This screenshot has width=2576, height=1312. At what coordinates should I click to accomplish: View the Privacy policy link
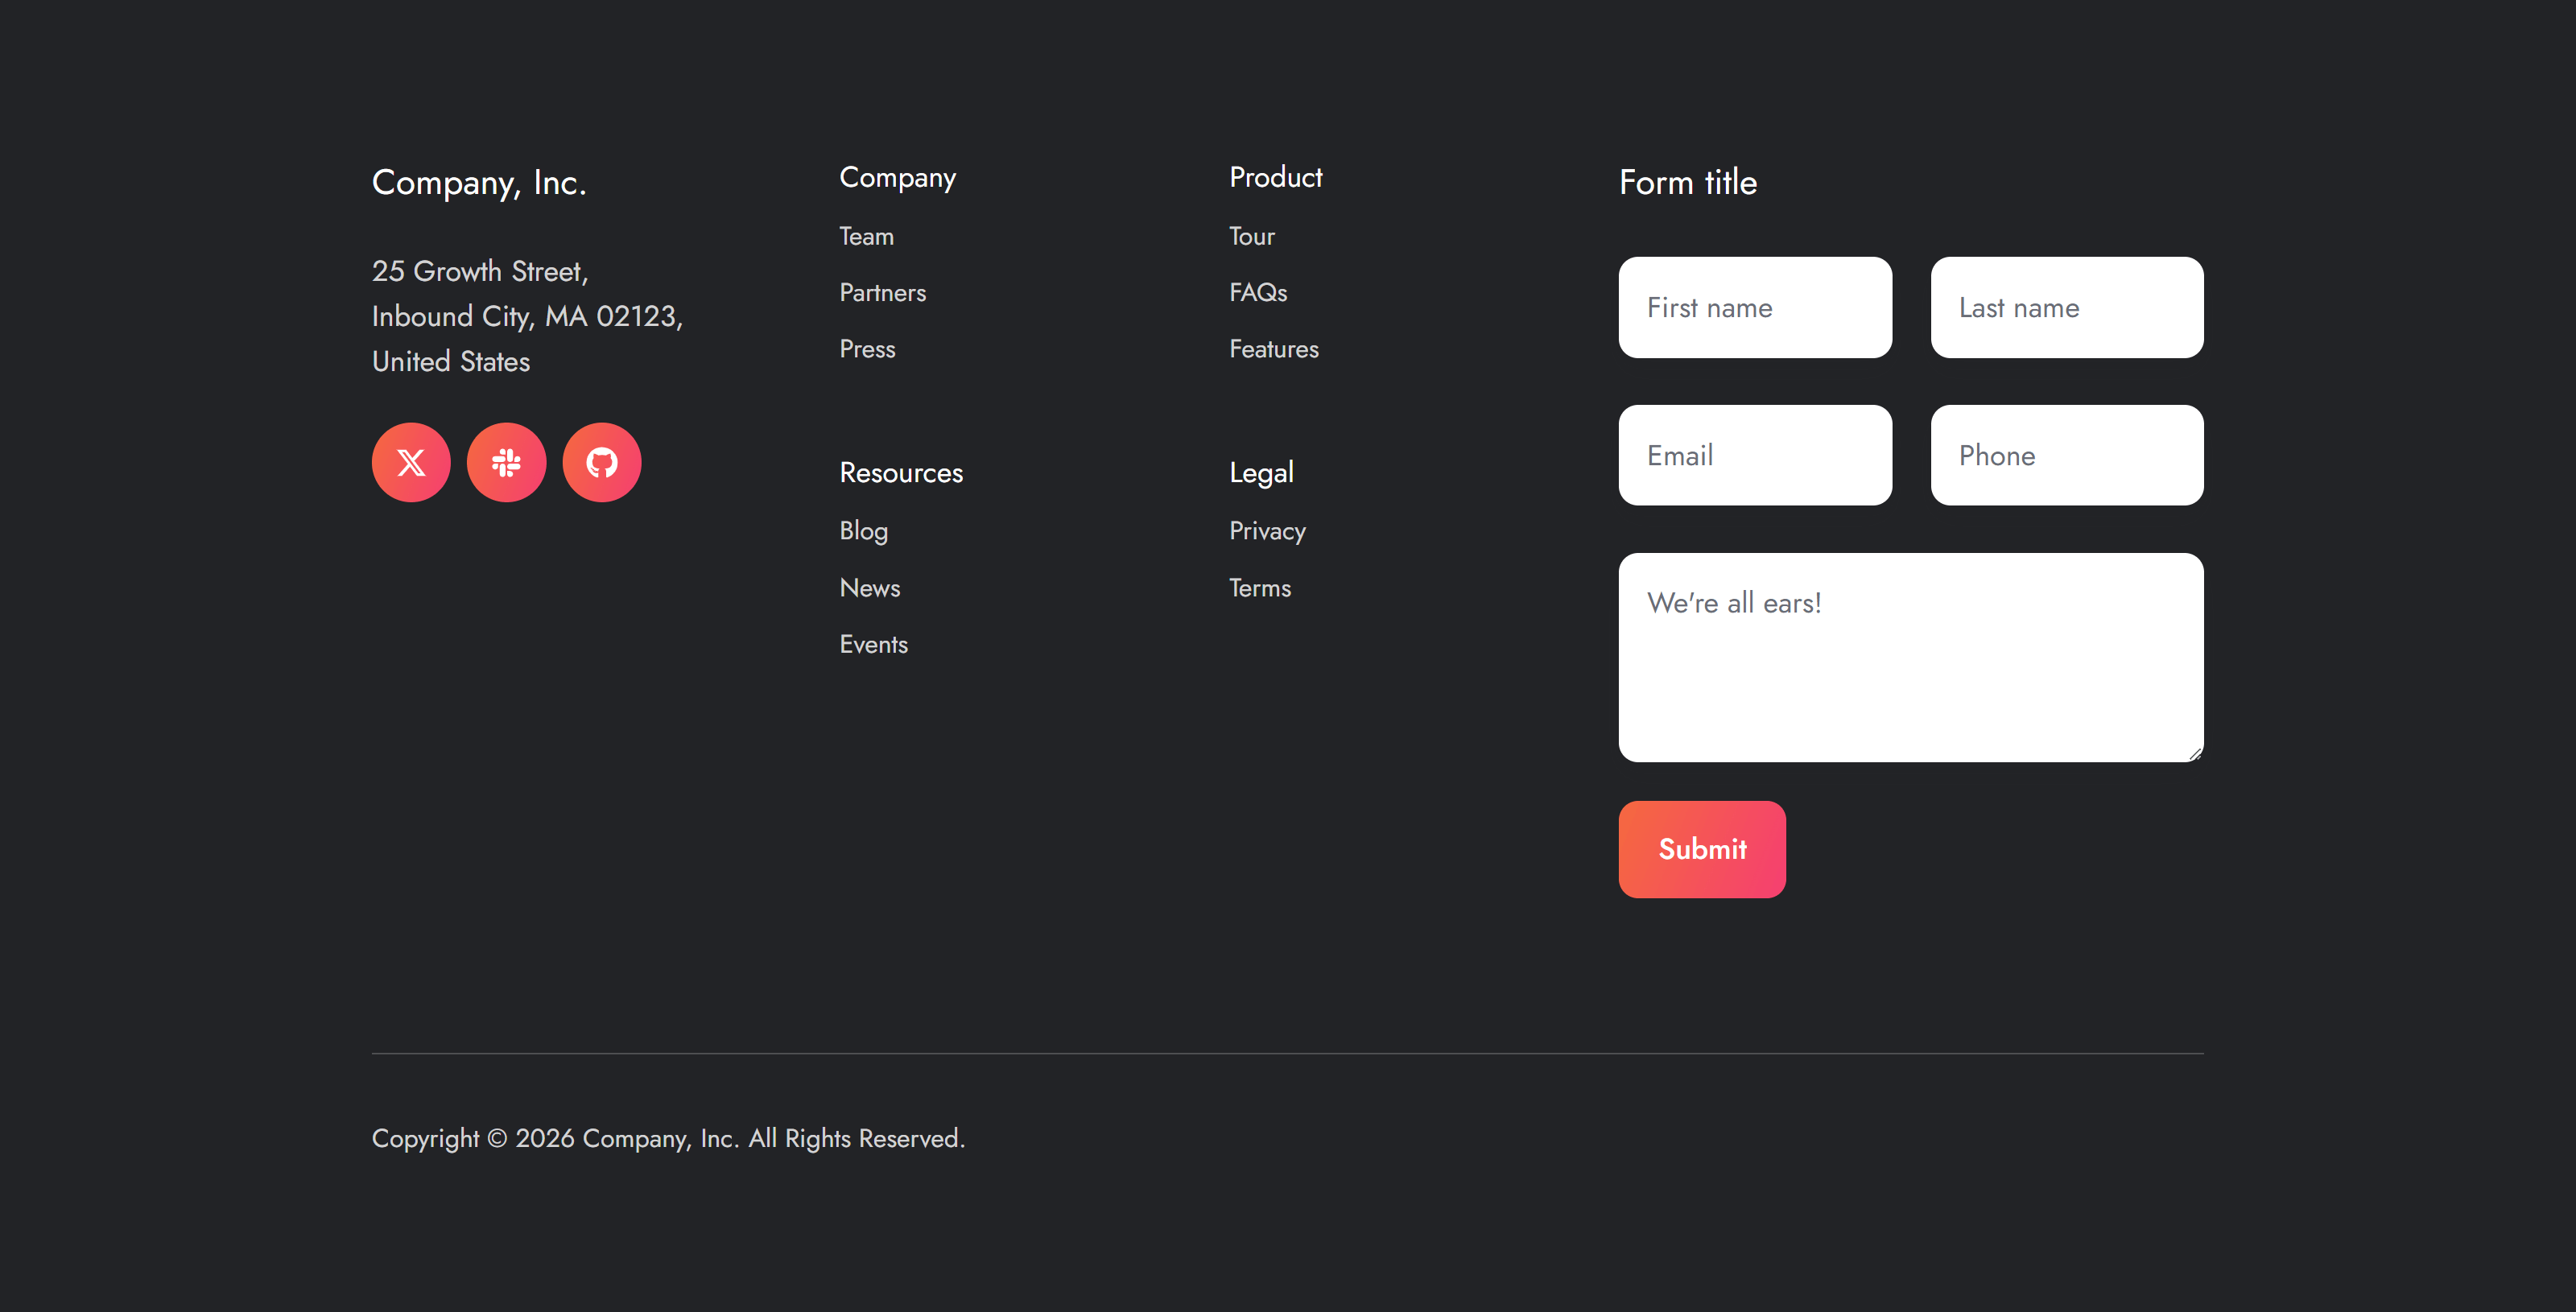pyautogui.click(x=1267, y=531)
